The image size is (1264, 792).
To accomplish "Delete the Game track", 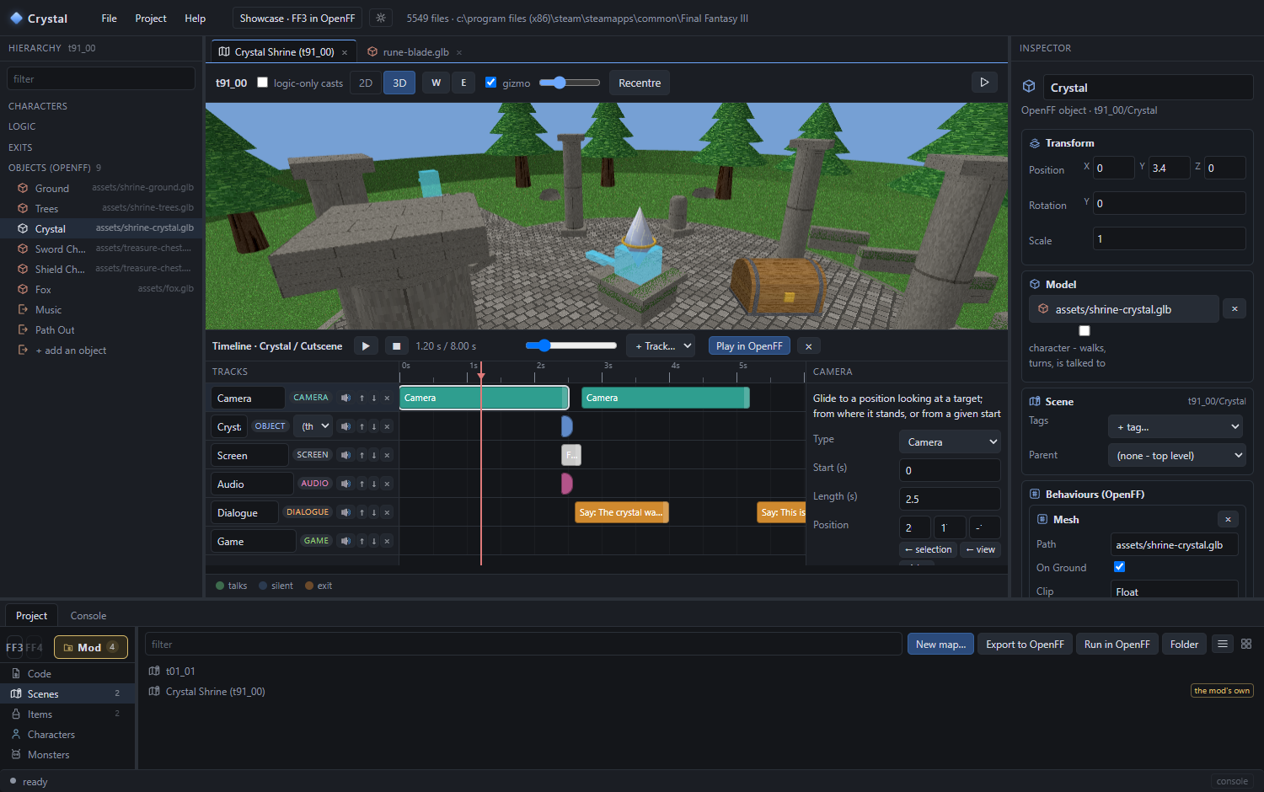I will (388, 541).
